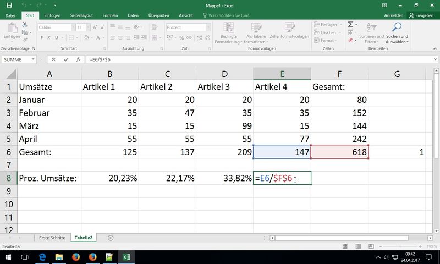Click the wrap text icon

(x=154, y=27)
